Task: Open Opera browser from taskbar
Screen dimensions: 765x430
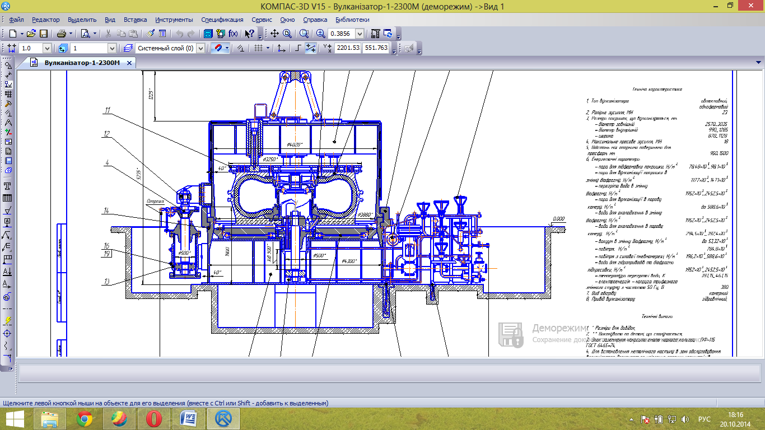Action: pos(154,419)
